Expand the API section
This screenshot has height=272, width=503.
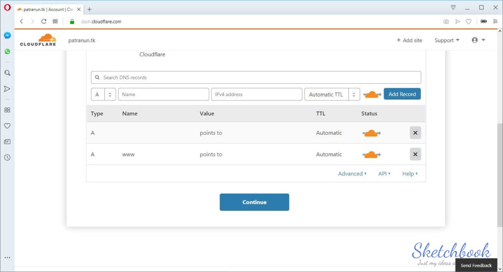tap(384, 173)
